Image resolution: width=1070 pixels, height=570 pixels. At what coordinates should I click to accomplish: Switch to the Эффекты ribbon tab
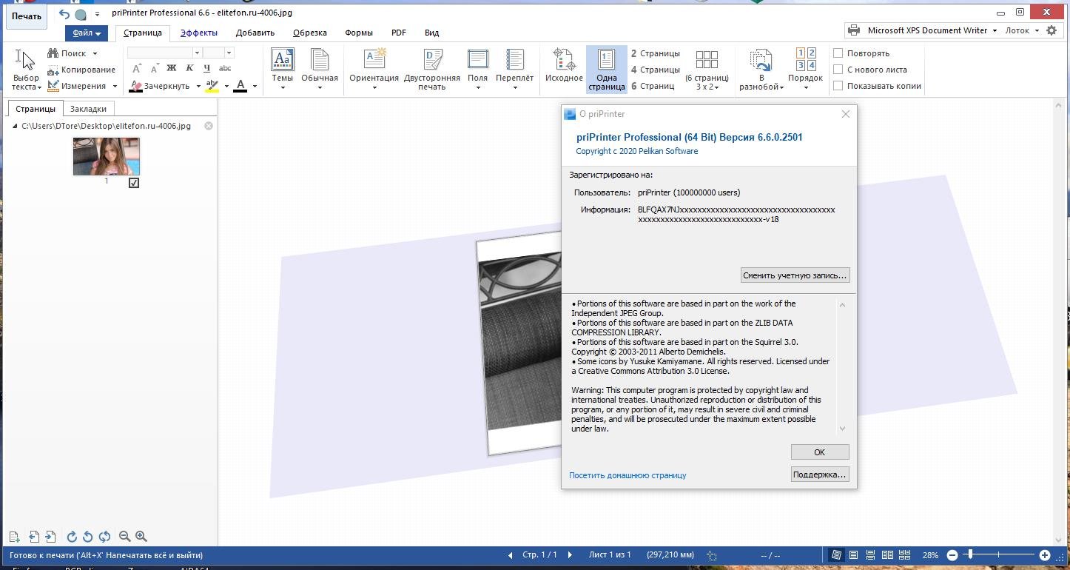199,33
